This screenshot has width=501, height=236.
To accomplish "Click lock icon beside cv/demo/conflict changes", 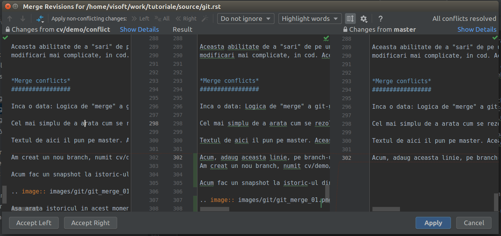I will tap(8, 29).
